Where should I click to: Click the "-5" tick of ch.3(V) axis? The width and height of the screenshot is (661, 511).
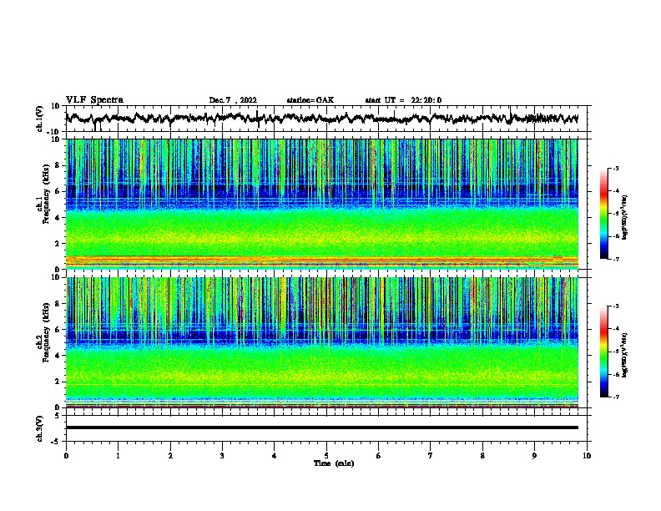pyautogui.click(x=56, y=442)
